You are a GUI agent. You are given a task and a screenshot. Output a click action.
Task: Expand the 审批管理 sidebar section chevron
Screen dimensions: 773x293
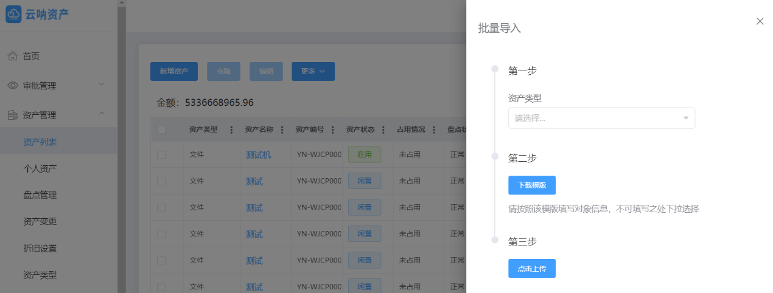tap(102, 84)
